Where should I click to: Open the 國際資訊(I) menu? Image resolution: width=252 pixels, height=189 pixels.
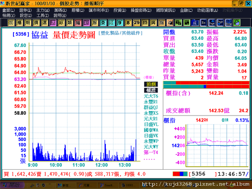point(166,10)
